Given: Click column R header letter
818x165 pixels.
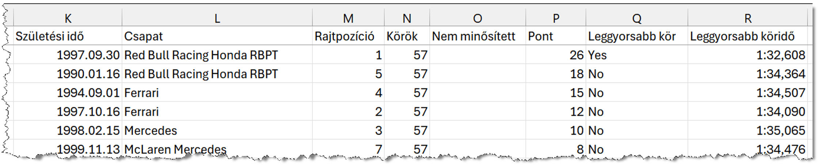Looking at the screenshot, I should coord(747,18).
